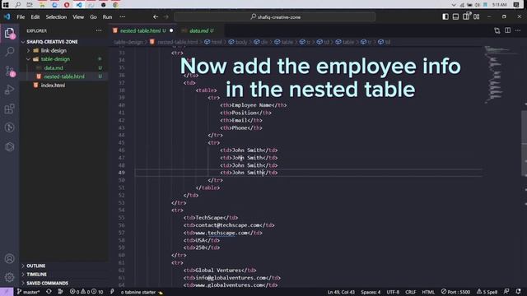The width and height of the screenshot is (527, 296).
Task: Open the Edit menu
Action: 35,16
